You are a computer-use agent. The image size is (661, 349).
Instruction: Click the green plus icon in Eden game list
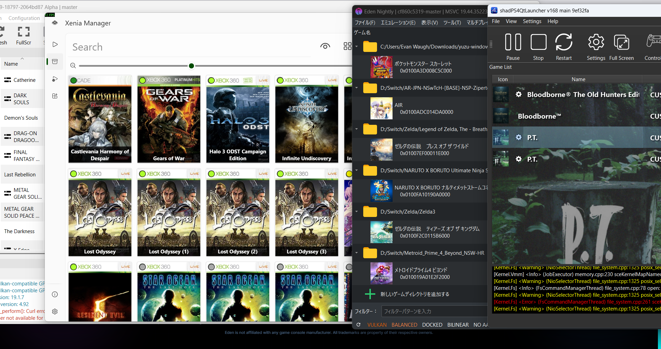pos(370,294)
